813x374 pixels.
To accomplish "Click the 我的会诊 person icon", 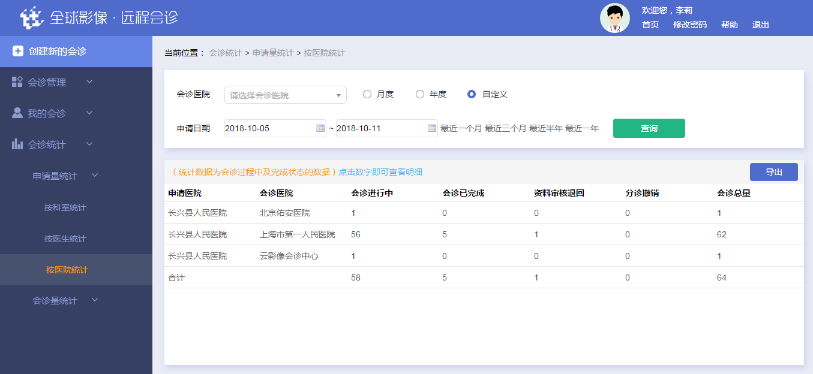I will pos(17,113).
